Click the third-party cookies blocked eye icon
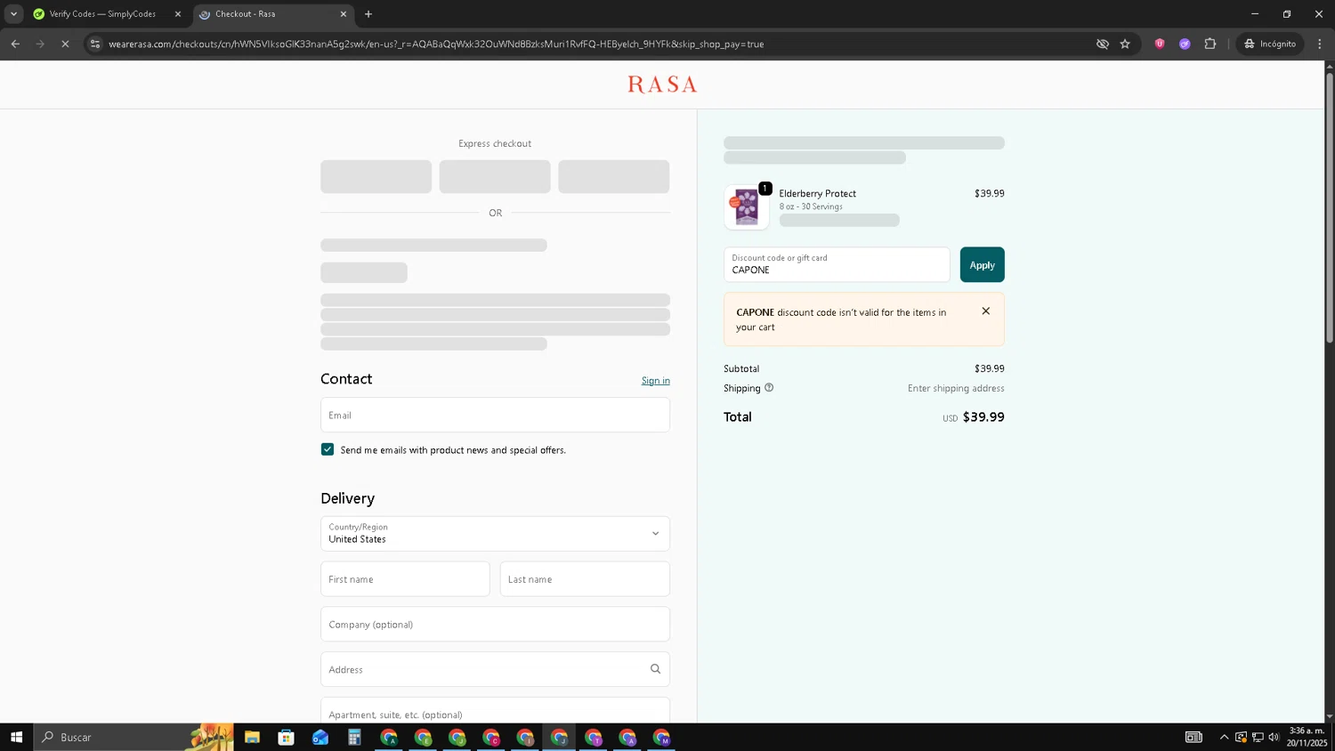Viewport: 1335px width, 751px height. pos(1102,44)
